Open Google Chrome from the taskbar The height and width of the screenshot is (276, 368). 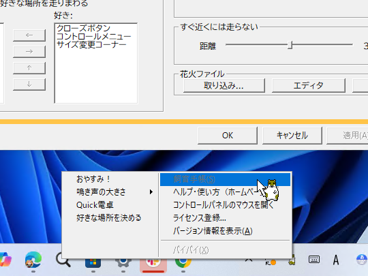click(x=183, y=262)
